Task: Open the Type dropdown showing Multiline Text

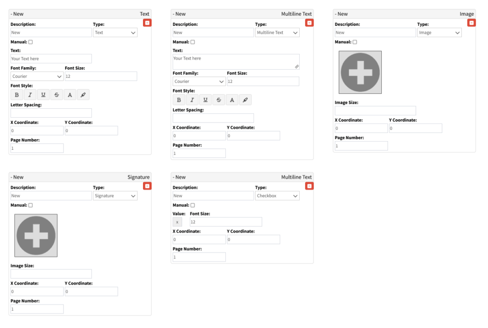Action: point(277,33)
